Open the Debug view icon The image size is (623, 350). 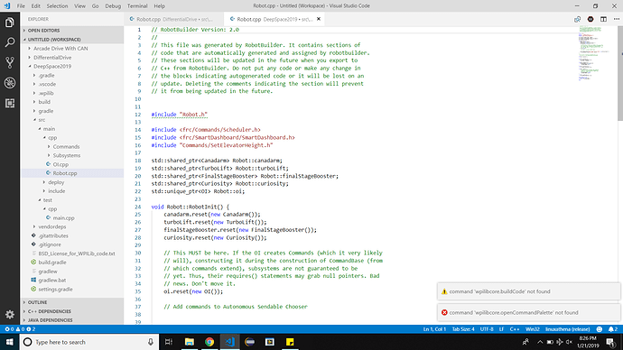pyautogui.click(x=10, y=83)
